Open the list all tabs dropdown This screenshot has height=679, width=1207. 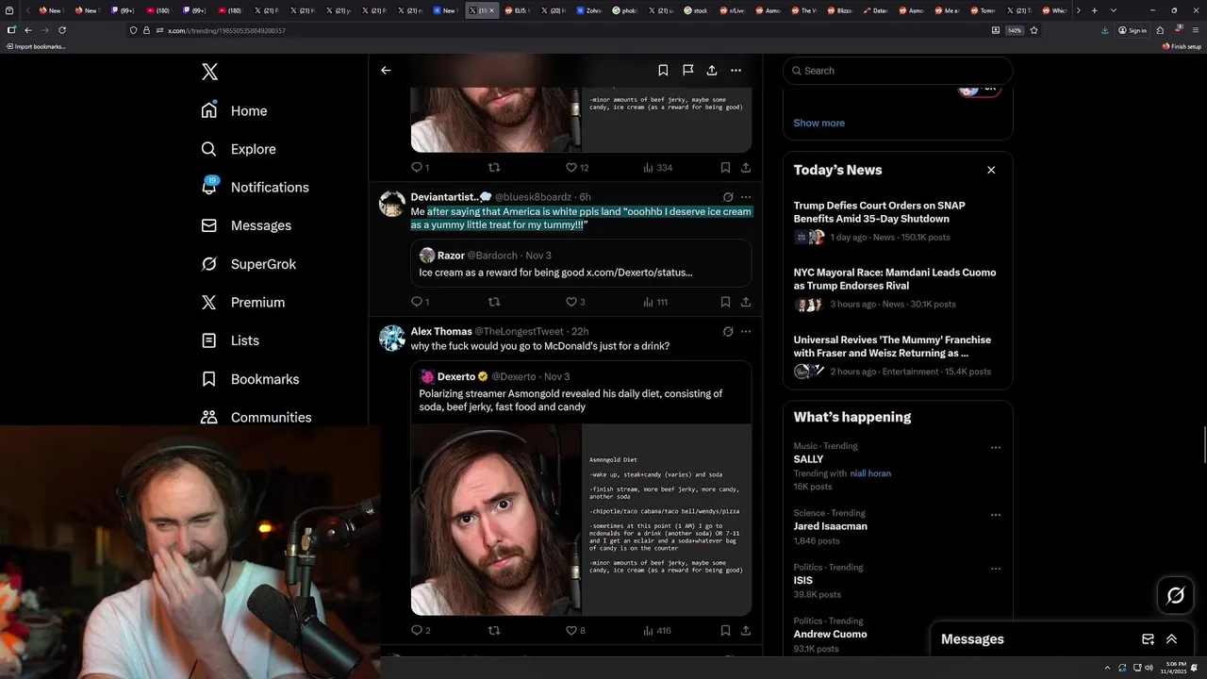click(1114, 10)
